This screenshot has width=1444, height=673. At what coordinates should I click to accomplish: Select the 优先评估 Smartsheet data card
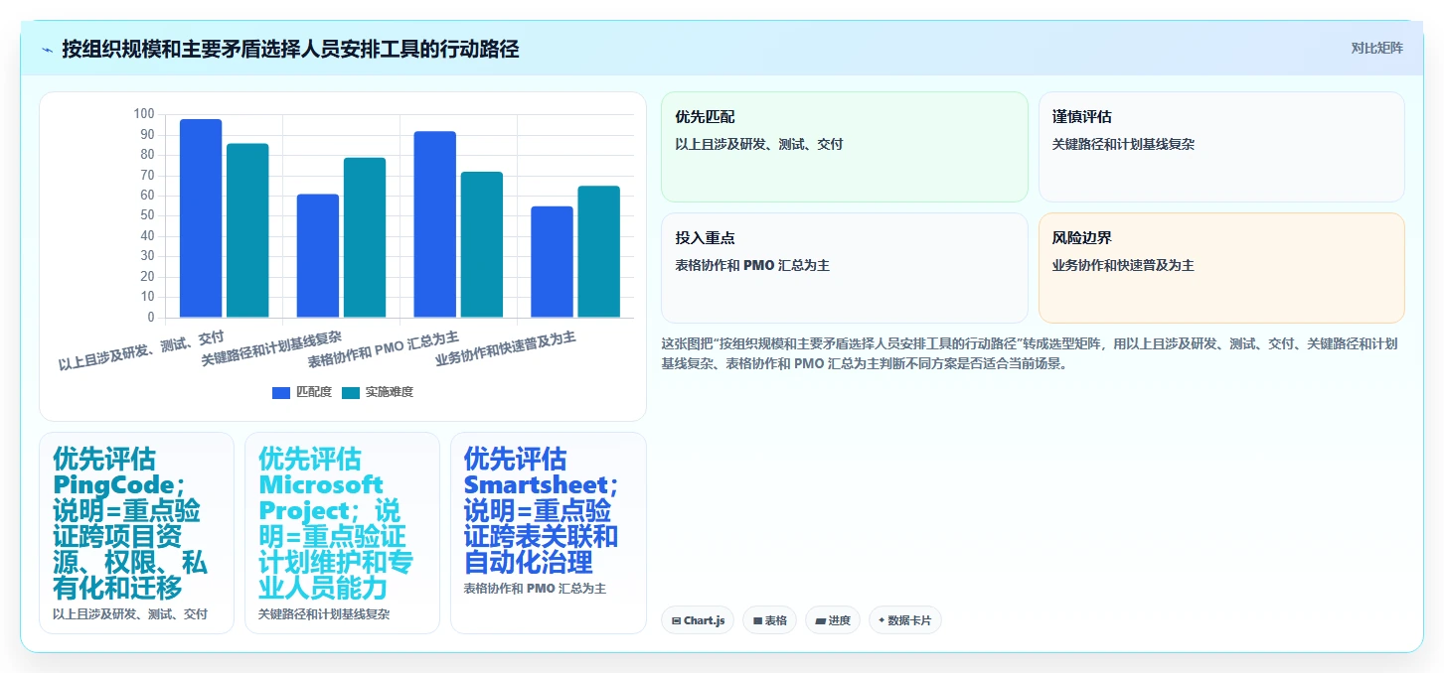548,533
